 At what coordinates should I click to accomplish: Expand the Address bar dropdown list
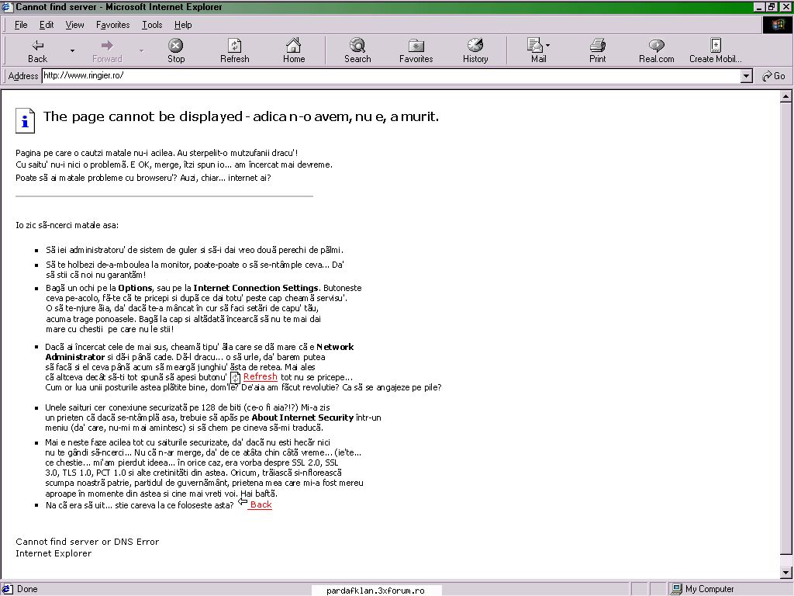[x=746, y=76]
